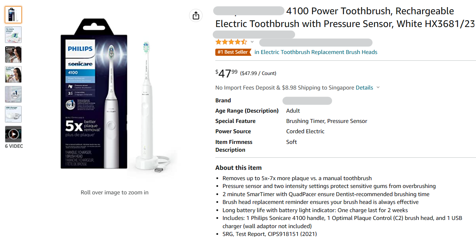Click the '#1 Best Seller' badge
476x237 pixels.
click(232, 52)
